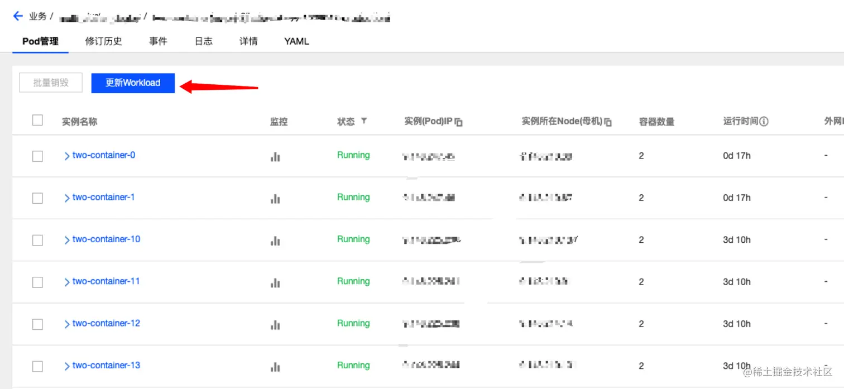Click the 更新Workload button
The width and height of the screenshot is (844, 389).
pyautogui.click(x=133, y=83)
